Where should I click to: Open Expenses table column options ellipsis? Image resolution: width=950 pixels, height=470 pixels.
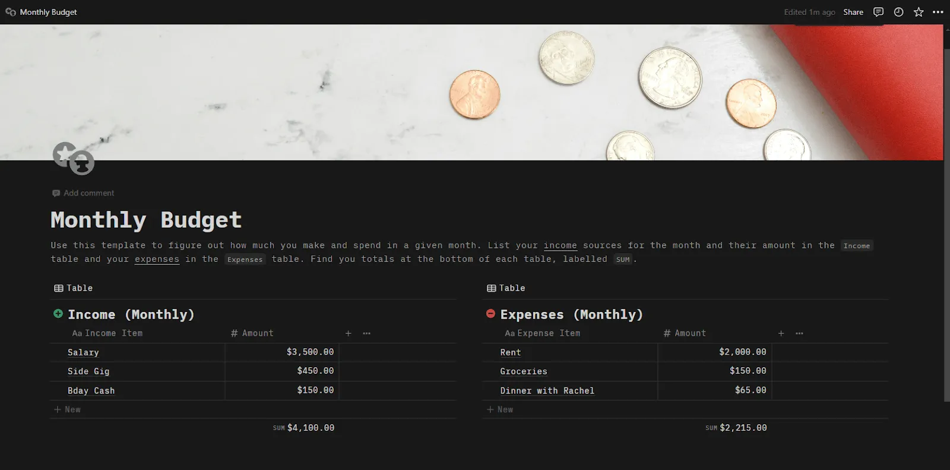point(800,333)
